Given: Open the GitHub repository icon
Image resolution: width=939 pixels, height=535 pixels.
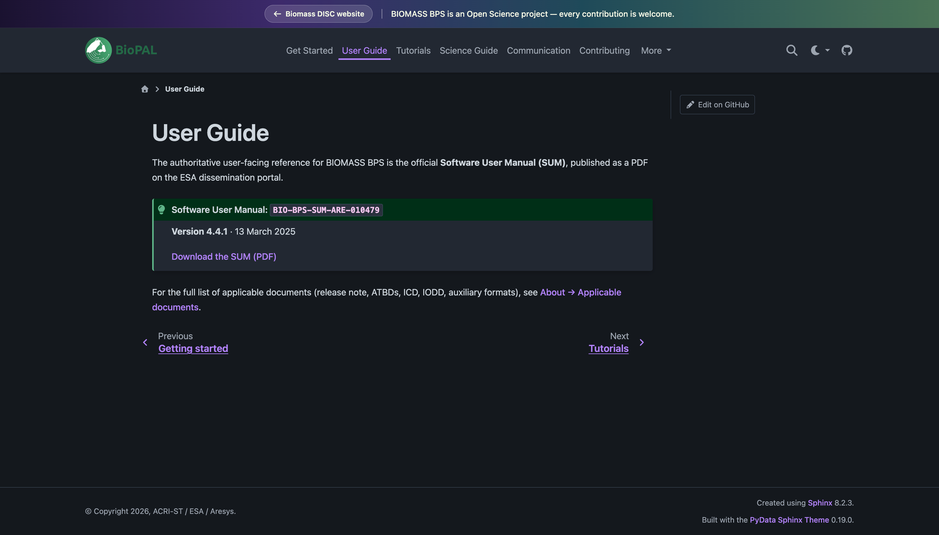Looking at the screenshot, I should 847,50.
